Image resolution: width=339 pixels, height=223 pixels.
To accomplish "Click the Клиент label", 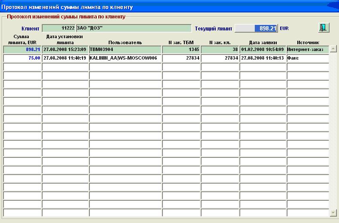I will click(x=30, y=28).
